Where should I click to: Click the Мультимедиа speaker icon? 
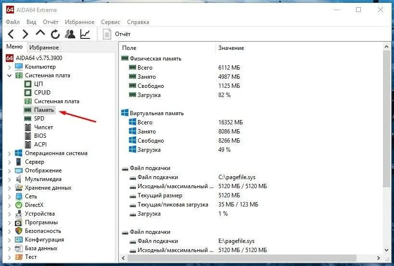(19, 179)
